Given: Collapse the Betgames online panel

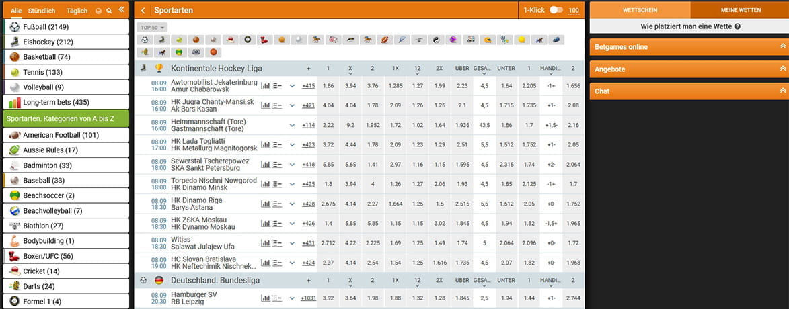Looking at the screenshot, I should [782, 47].
